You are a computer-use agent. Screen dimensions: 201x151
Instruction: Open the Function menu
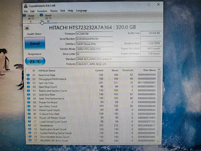[42, 11]
